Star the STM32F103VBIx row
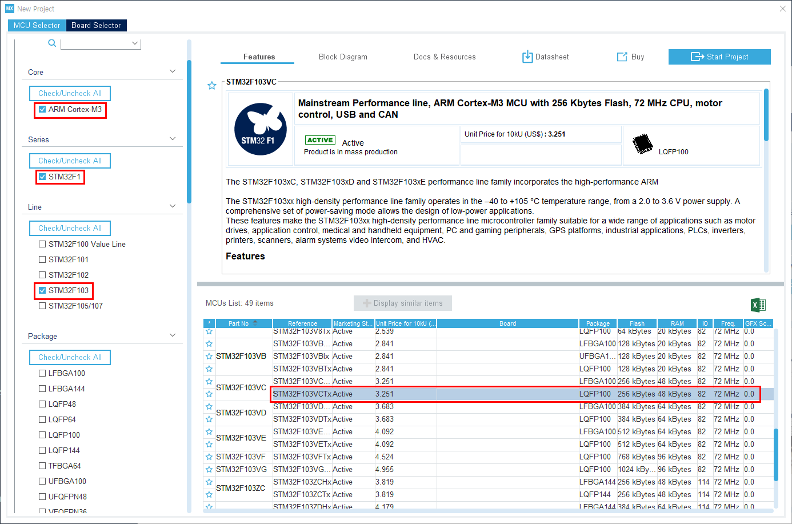This screenshot has width=792, height=524. 209,357
